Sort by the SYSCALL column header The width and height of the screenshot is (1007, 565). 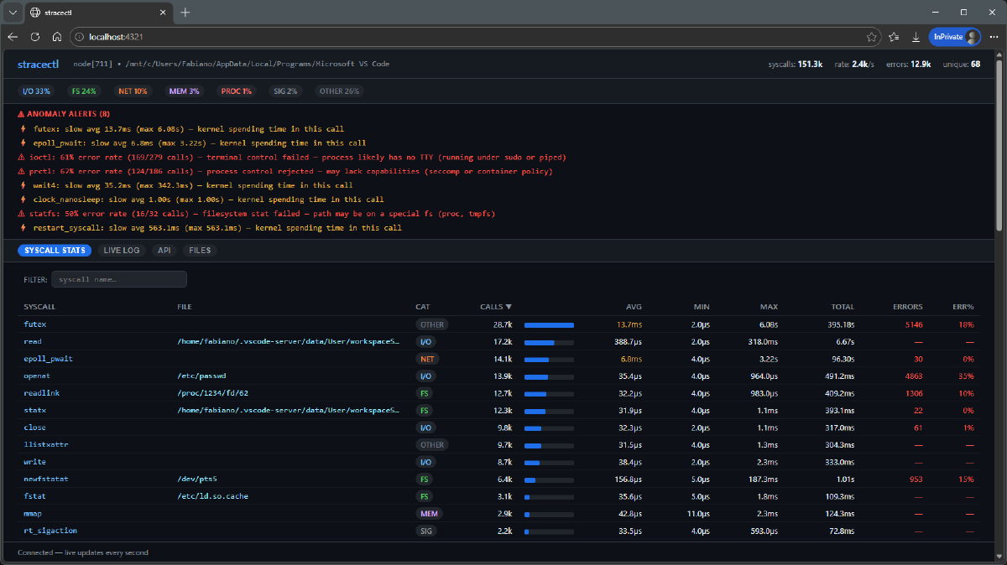tap(39, 307)
